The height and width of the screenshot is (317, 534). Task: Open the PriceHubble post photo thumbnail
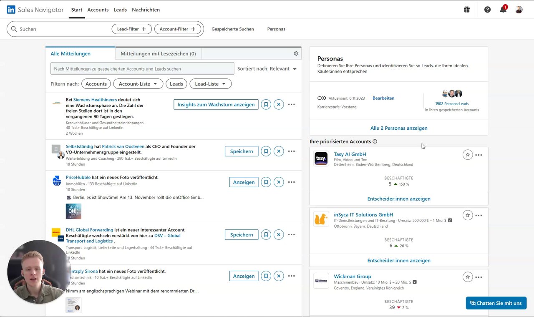(73, 211)
